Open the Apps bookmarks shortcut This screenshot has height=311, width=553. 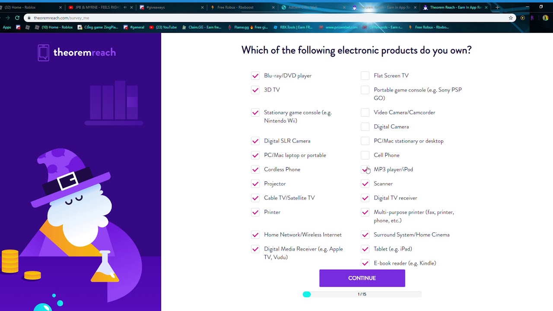[7, 27]
